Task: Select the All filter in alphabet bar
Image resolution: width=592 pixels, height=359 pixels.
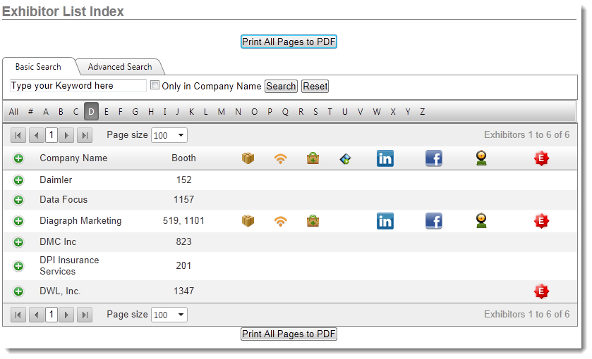Action: 13,112
